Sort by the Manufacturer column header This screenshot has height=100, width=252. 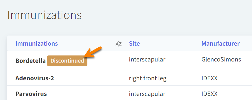click(x=220, y=43)
